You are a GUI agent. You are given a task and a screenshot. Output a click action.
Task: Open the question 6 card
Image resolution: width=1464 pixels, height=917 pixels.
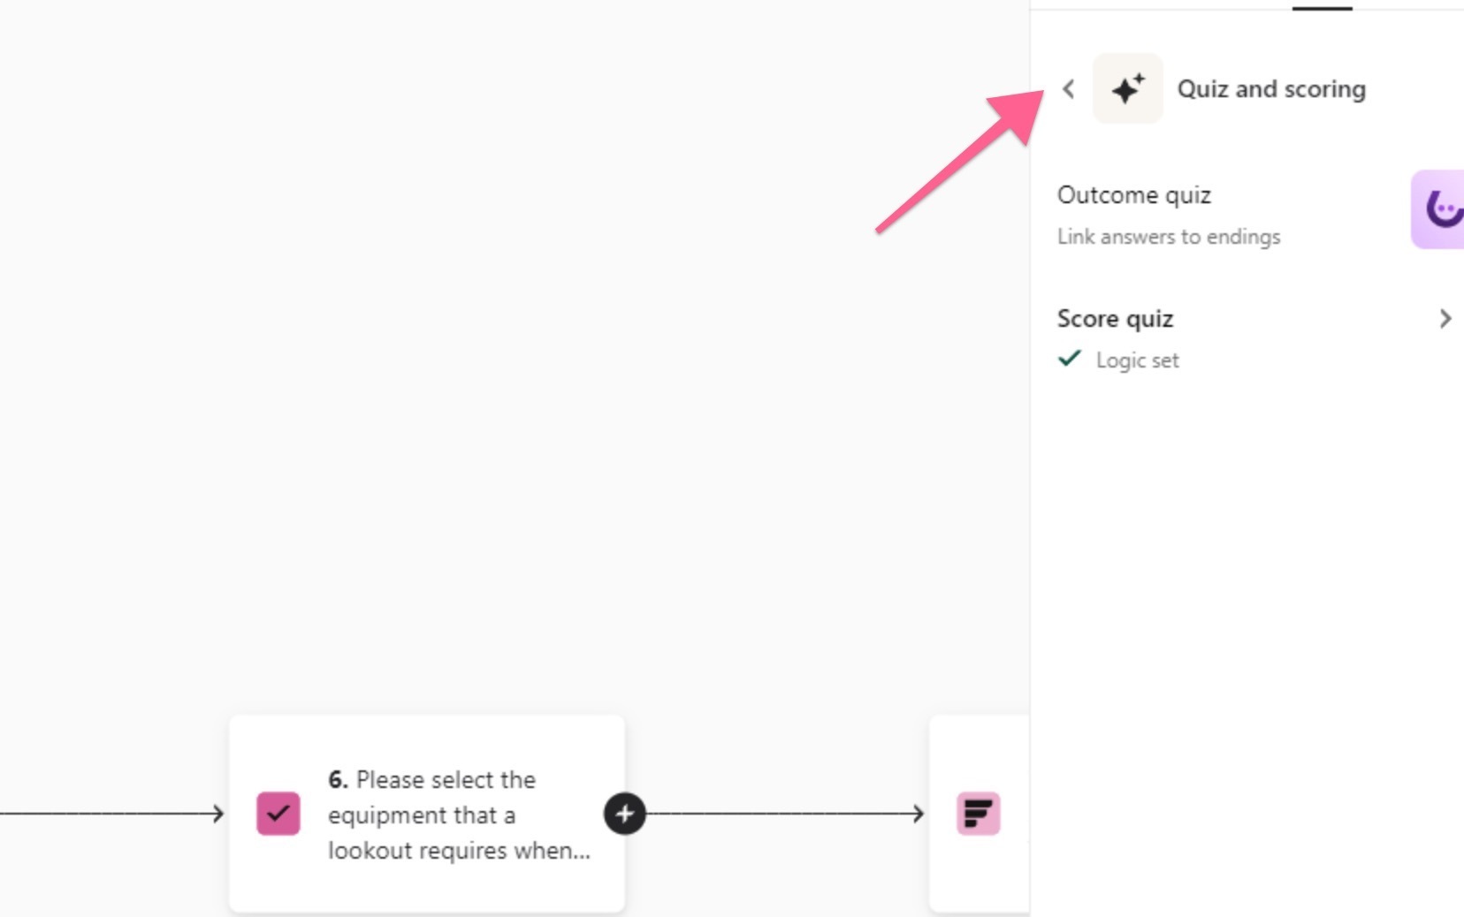coord(427,814)
